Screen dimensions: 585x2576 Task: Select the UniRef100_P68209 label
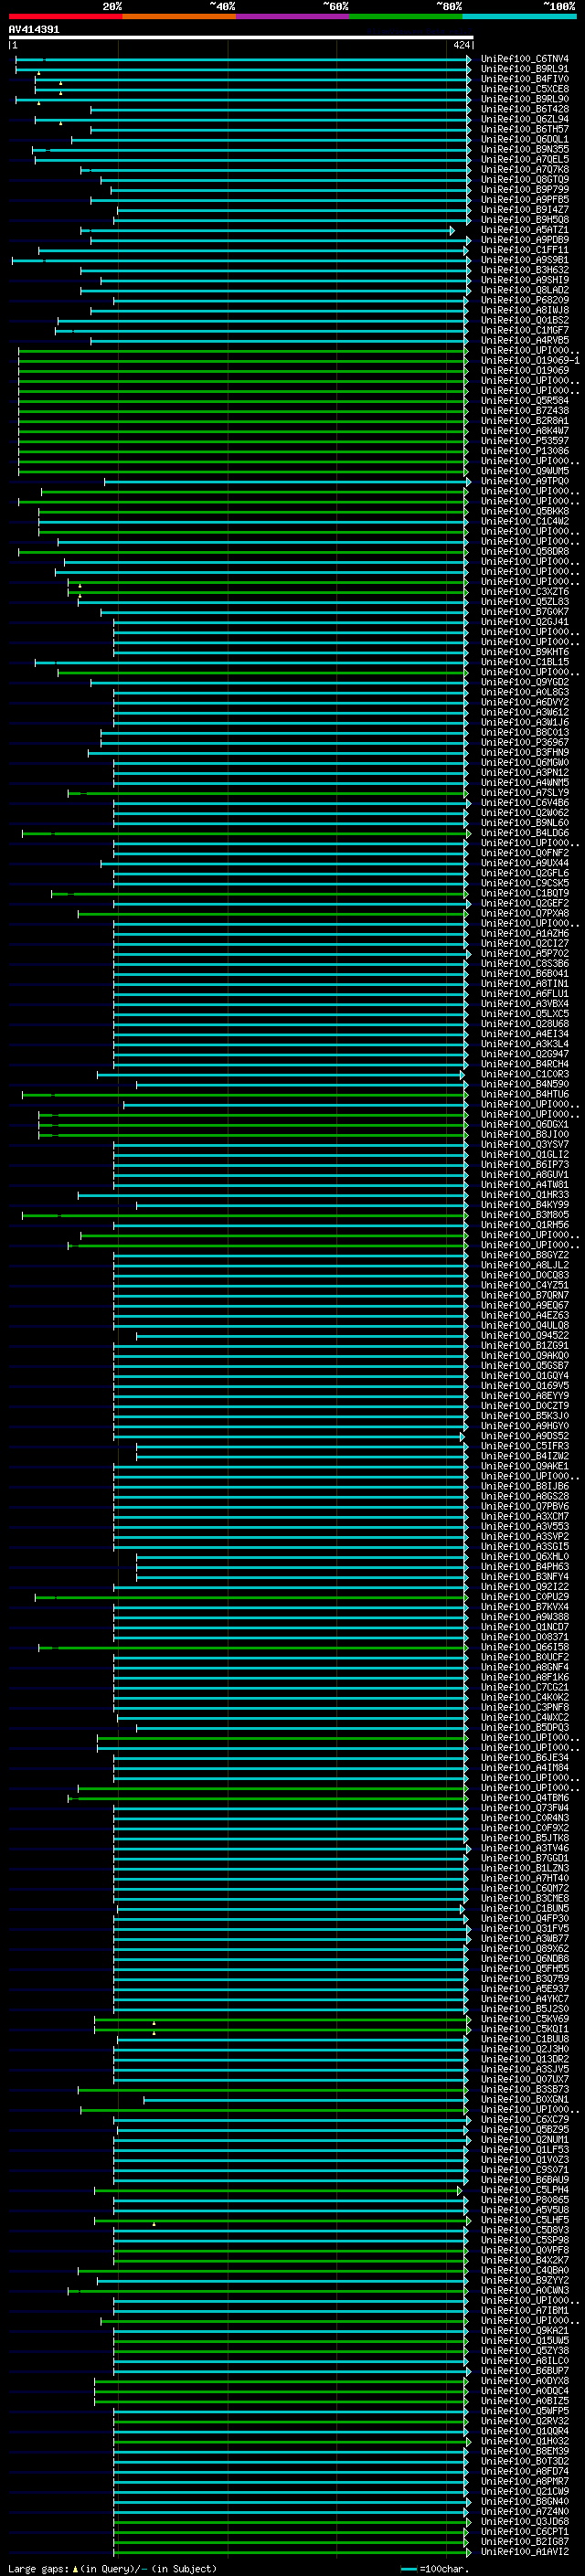[x=525, y=300]
